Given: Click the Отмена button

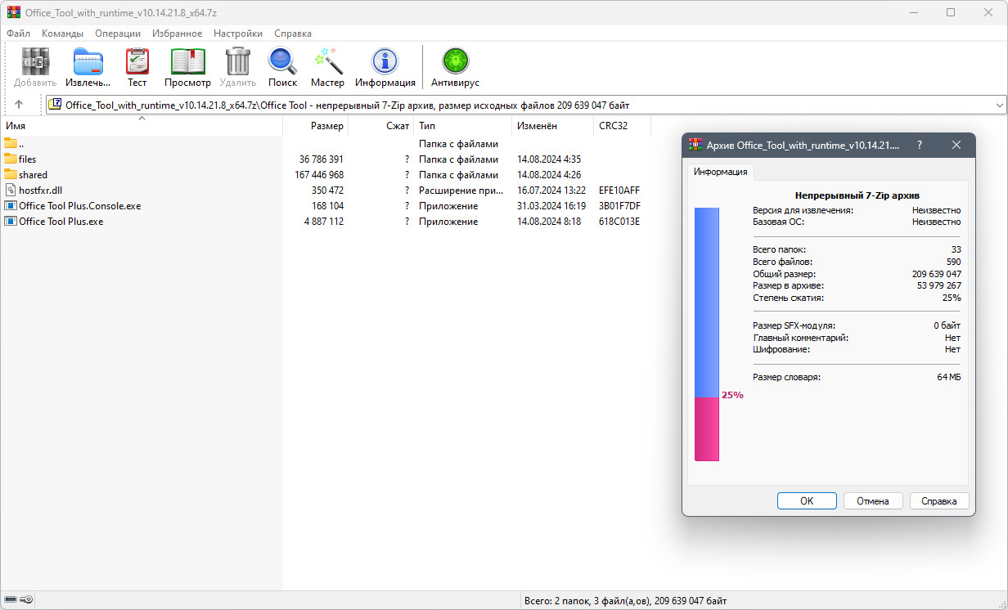Looking at the screenshot, I should 872,501.
